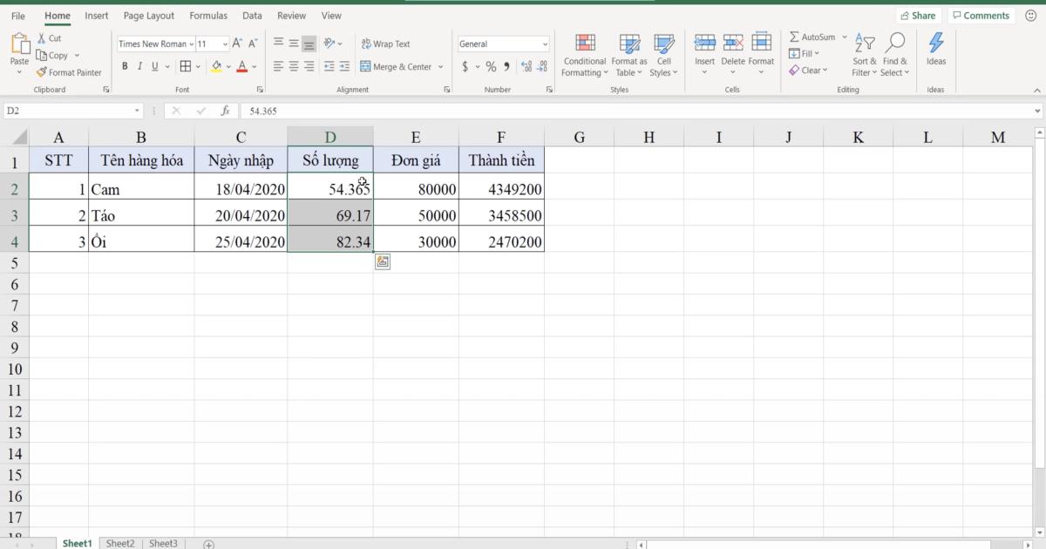The height and width of the screenshot is (549, 1046).
Task: Click the Format Painter icon
Action: 41,72
